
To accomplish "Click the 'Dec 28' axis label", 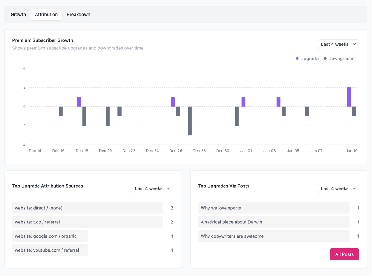I will [199, 151].
